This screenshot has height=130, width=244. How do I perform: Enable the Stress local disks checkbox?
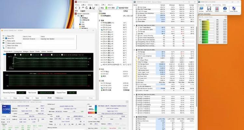point(6,45)
